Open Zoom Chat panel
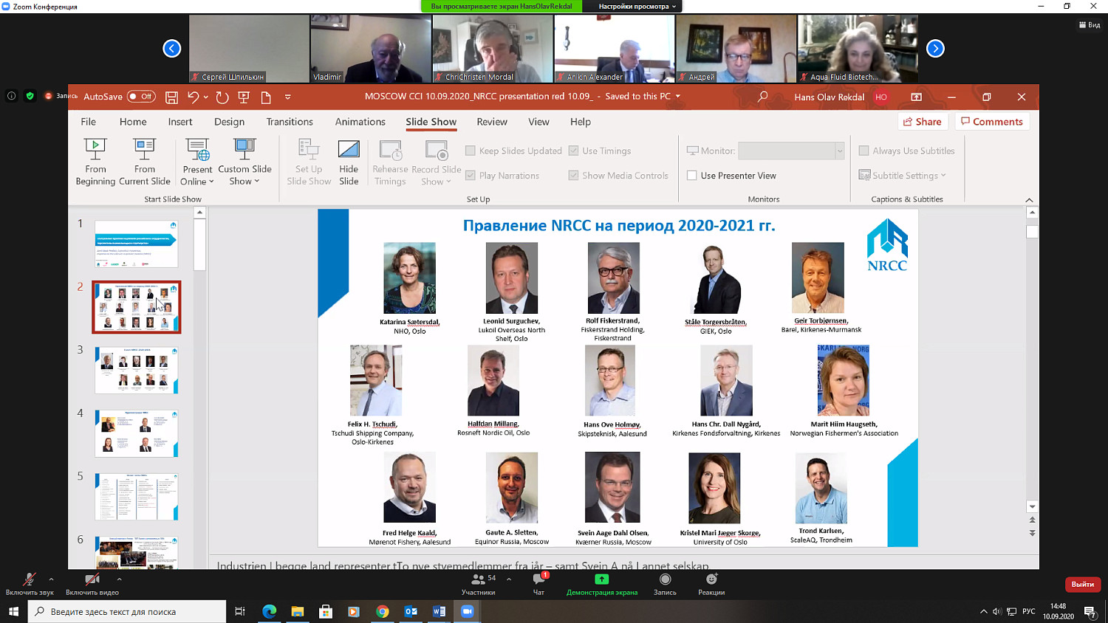This screenshot has width=1108, height=623. click(539, 584)
